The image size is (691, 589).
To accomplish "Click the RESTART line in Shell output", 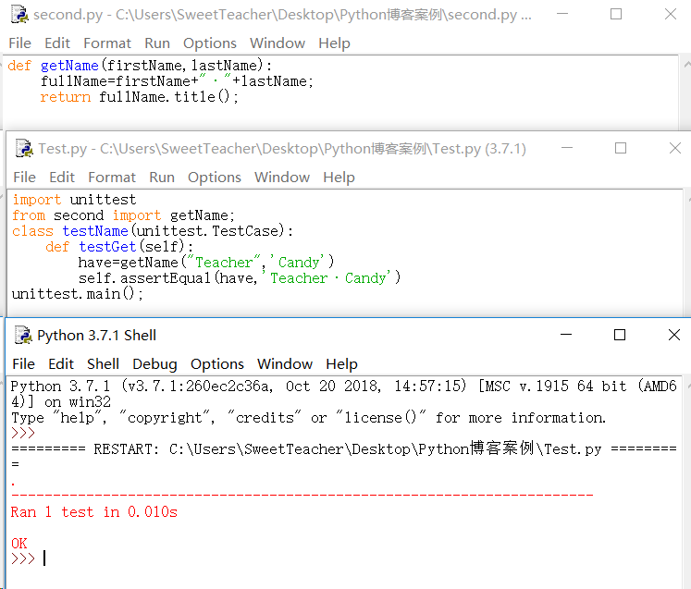I will click(x=344, y=448).
